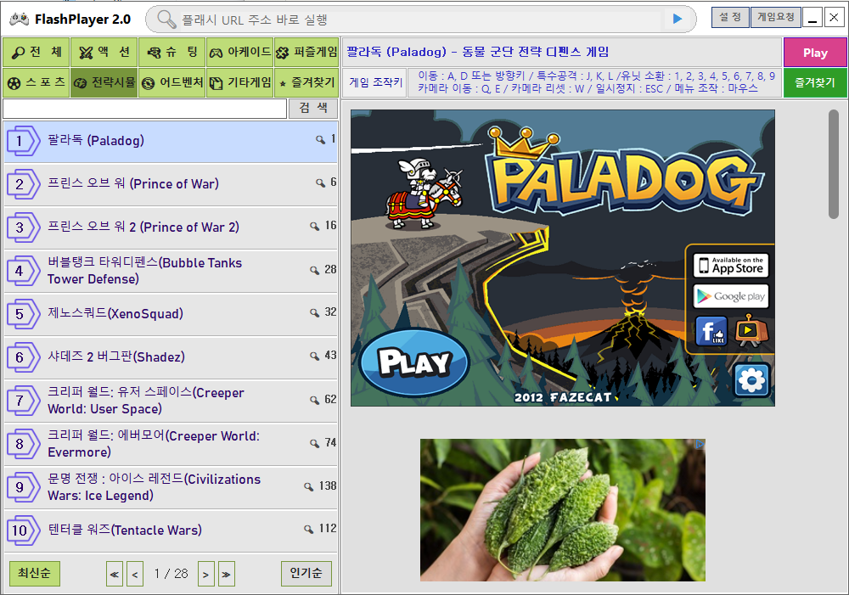Image resolution: width=849 pixels, height=595 pixels.
Task: Select game 1 팔라독 (Paladog)
Action: 171,141
